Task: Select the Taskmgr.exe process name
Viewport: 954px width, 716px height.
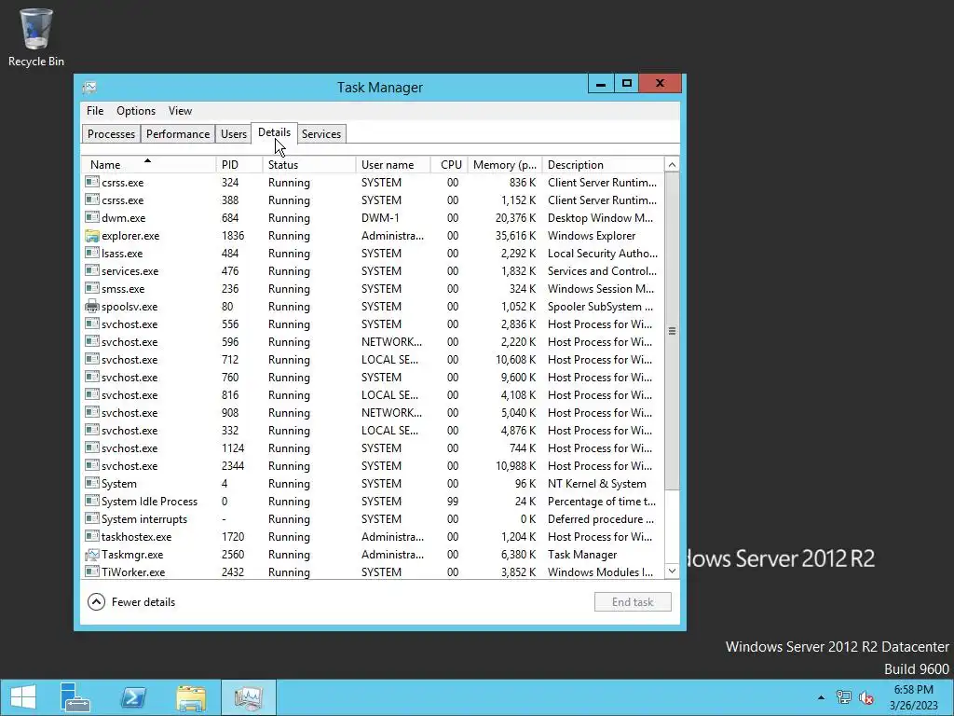Action: 132,555
